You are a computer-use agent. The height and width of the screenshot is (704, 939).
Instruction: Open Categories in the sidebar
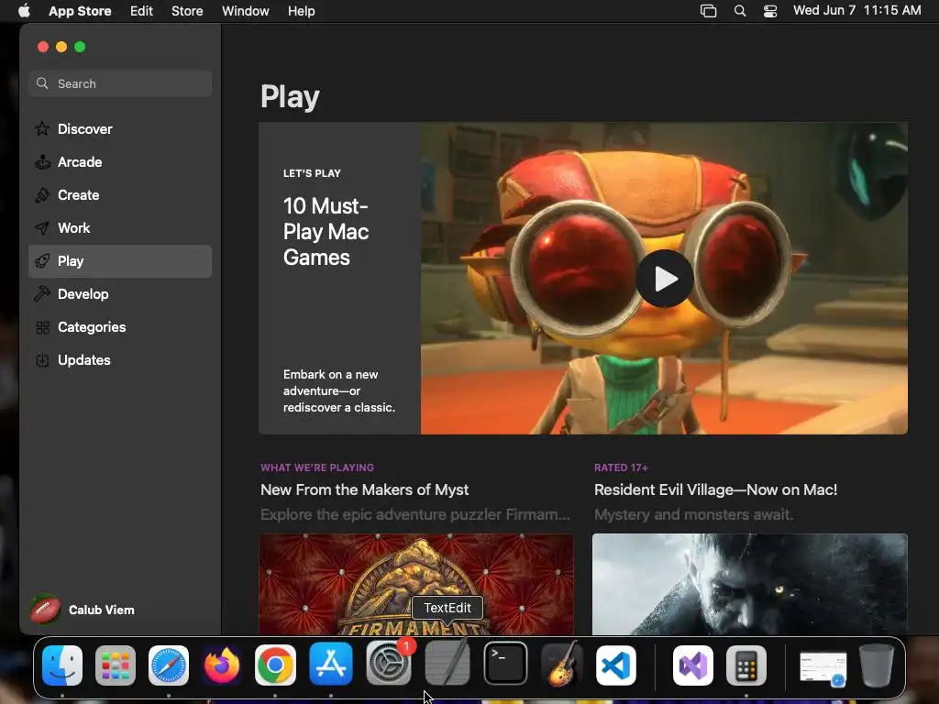pos(120,327)
